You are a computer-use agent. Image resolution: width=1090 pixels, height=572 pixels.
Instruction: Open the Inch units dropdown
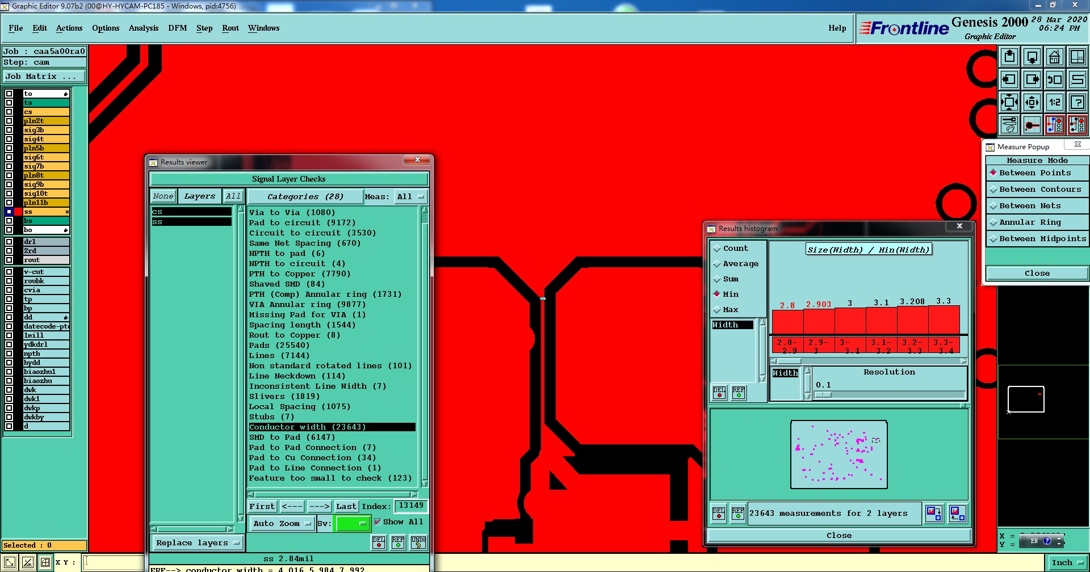click(1067, 563)
